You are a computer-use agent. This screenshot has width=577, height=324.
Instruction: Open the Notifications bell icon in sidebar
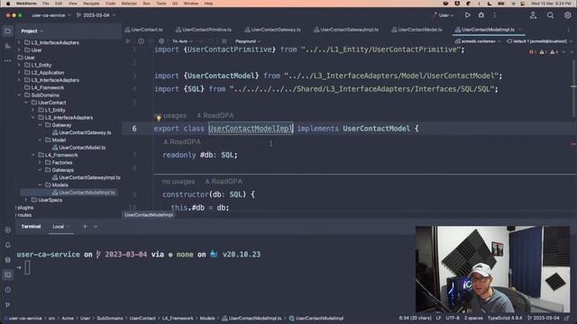click(8, 245)
